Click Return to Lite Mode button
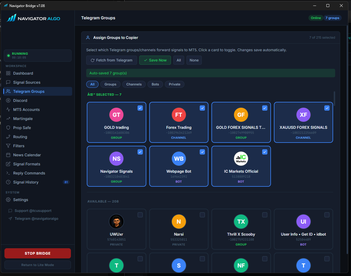Image resolution: width=351 pixels, height=276 pixels. coord(38,265)
